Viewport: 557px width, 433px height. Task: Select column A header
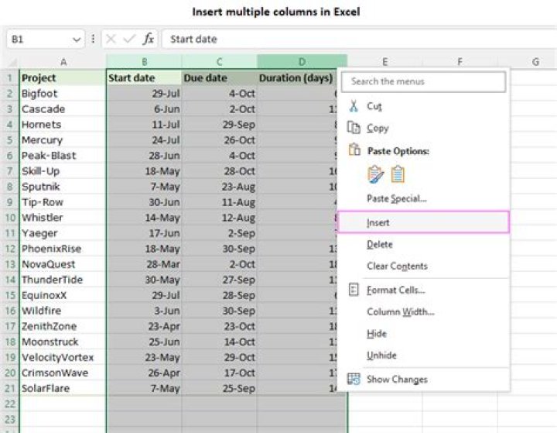[x=63, y=62]
